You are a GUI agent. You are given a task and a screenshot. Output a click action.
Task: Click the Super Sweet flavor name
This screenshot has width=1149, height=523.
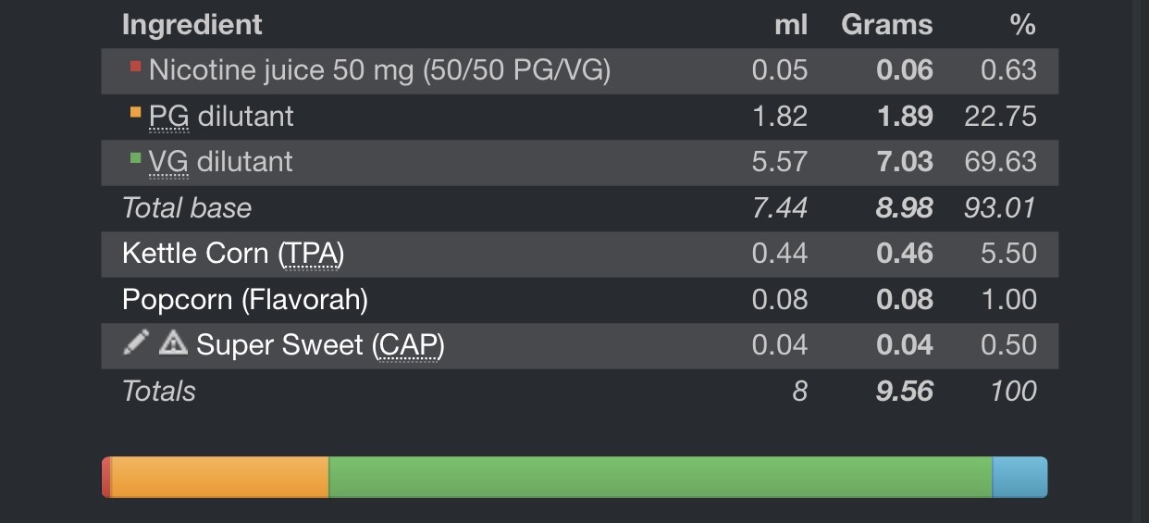279,344
